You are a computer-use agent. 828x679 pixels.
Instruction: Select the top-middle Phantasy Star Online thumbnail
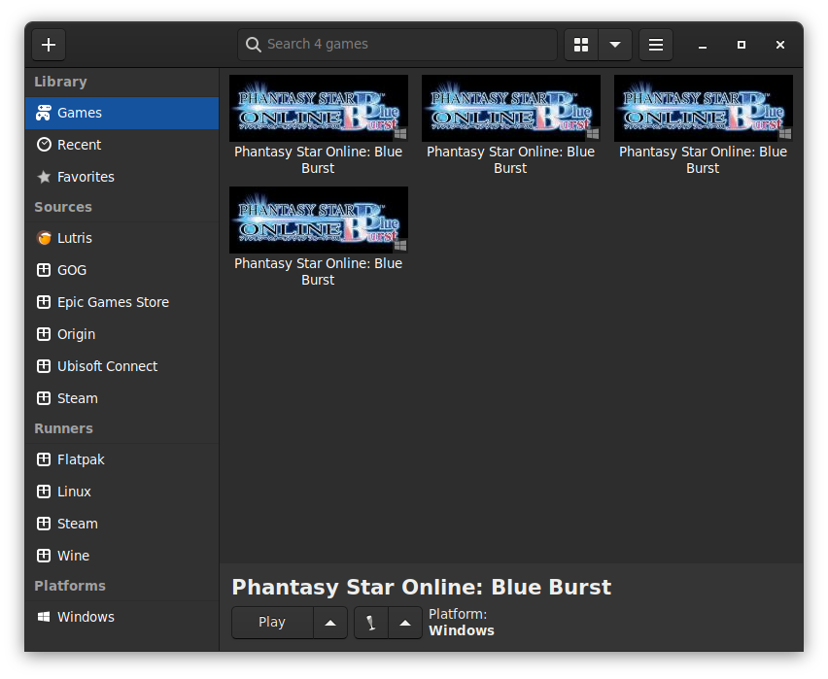pyautogui.click(x=510, y=108)
